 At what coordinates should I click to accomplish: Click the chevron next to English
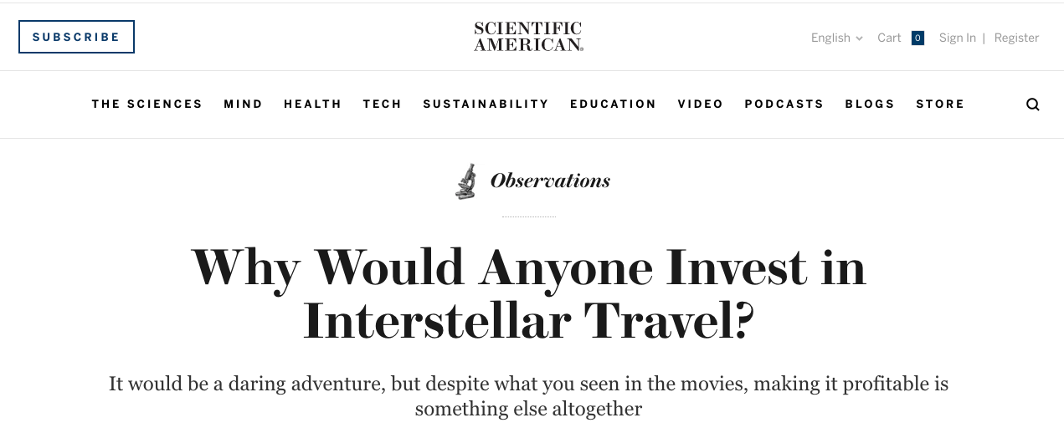pos(859,38)
